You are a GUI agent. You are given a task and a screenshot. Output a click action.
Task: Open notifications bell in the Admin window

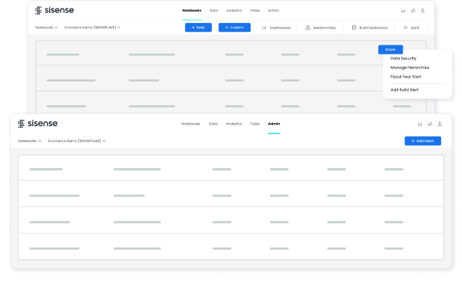pyautogui.click(x=430, y=124)
